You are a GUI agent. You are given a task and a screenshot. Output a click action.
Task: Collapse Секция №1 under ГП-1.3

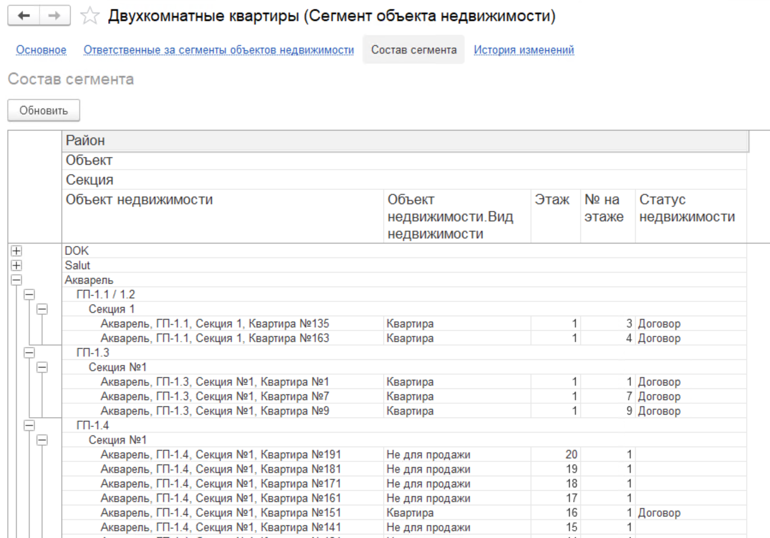[42, 367]
